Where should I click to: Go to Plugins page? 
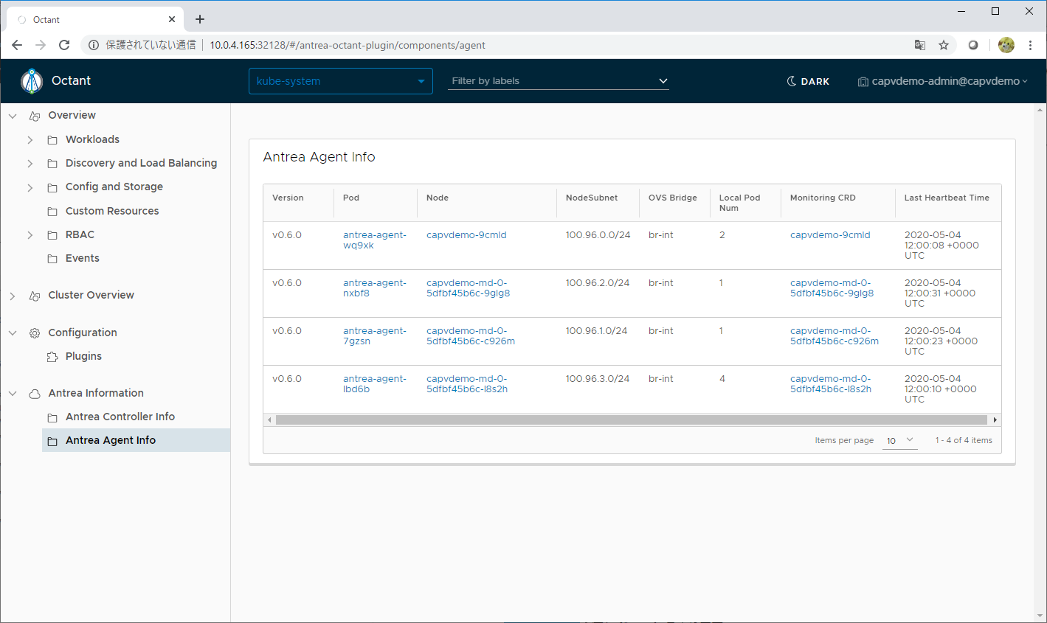coord(83,356)
